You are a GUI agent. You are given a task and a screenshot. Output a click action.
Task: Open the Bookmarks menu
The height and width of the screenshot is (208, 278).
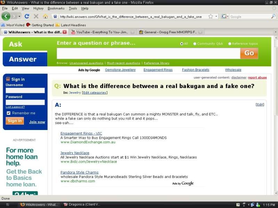[56, 8]
